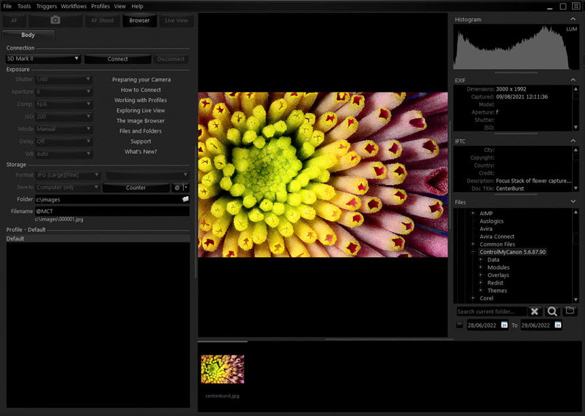
Task: Open the Format JPG dropdown
Action: tap(67, 175)
